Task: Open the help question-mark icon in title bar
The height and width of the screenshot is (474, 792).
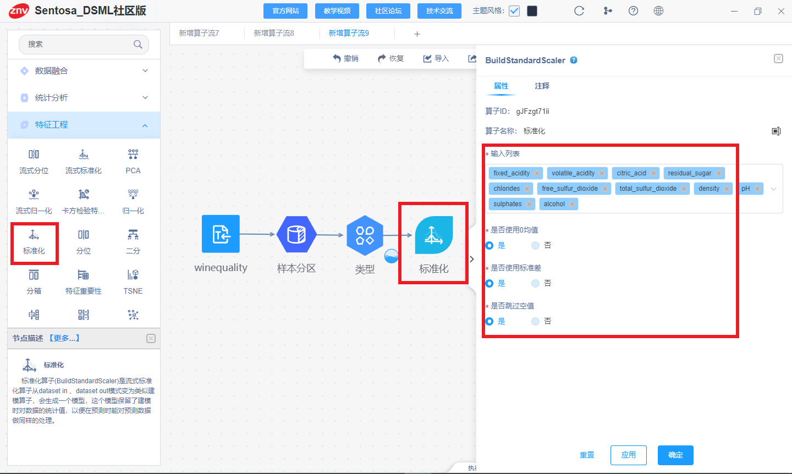Action: point(633,11)
